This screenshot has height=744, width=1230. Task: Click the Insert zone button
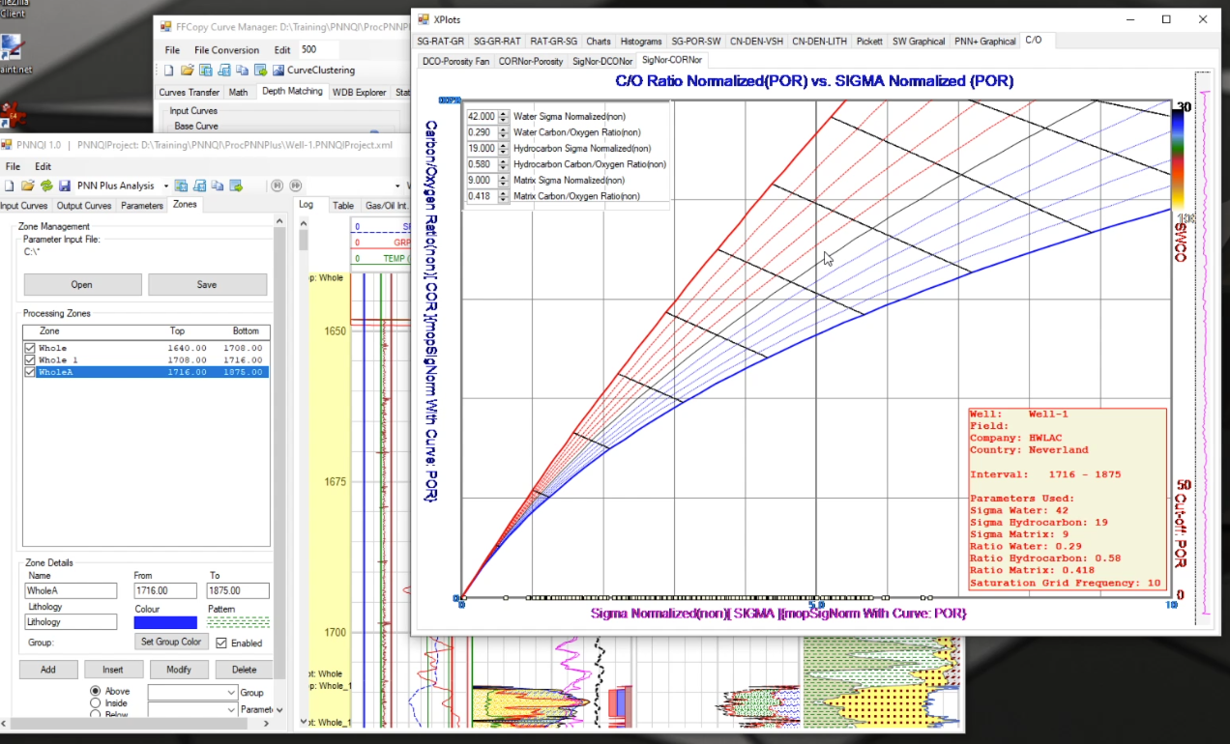click(113, 669)
